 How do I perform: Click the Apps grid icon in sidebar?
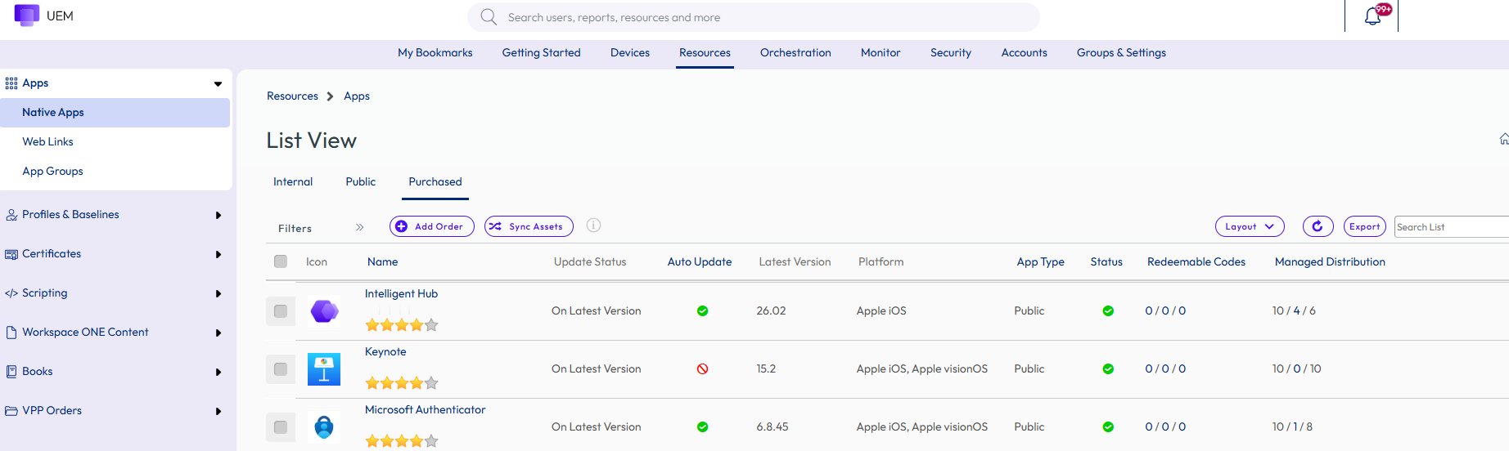coord(11,83)
